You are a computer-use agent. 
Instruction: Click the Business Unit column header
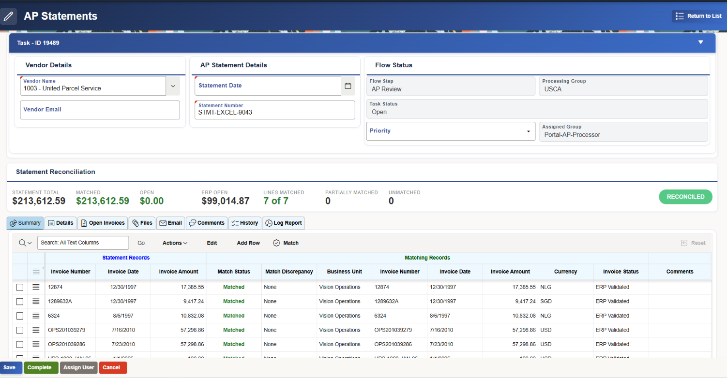[345, 272]
